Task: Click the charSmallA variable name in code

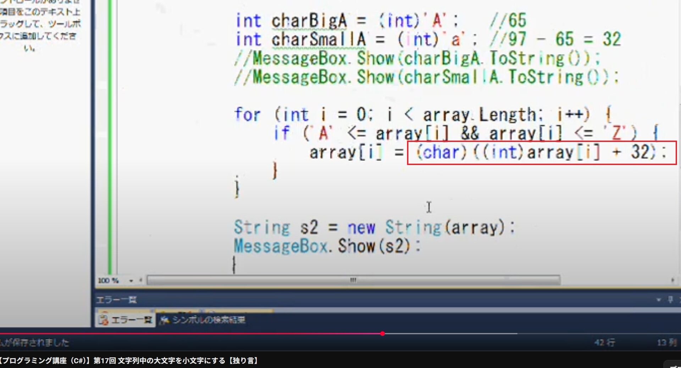Action: pos(318,39)
